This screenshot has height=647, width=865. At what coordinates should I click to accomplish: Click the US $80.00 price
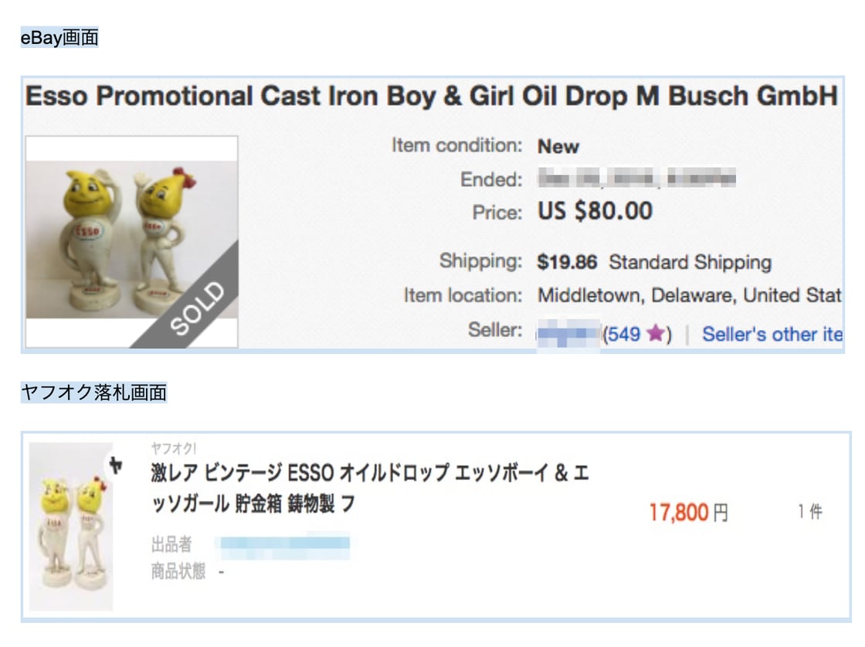pyautogui.click(x=595, y=211)
